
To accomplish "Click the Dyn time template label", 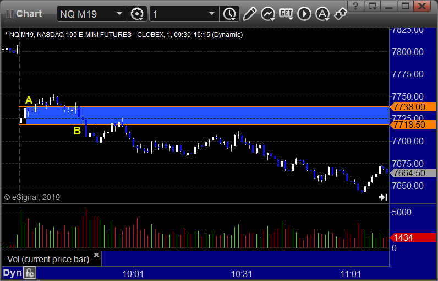I will coord(12,273).
